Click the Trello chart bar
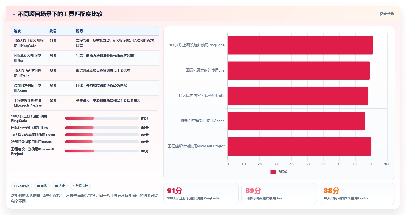The image size is (406, 215). (298, 96)
